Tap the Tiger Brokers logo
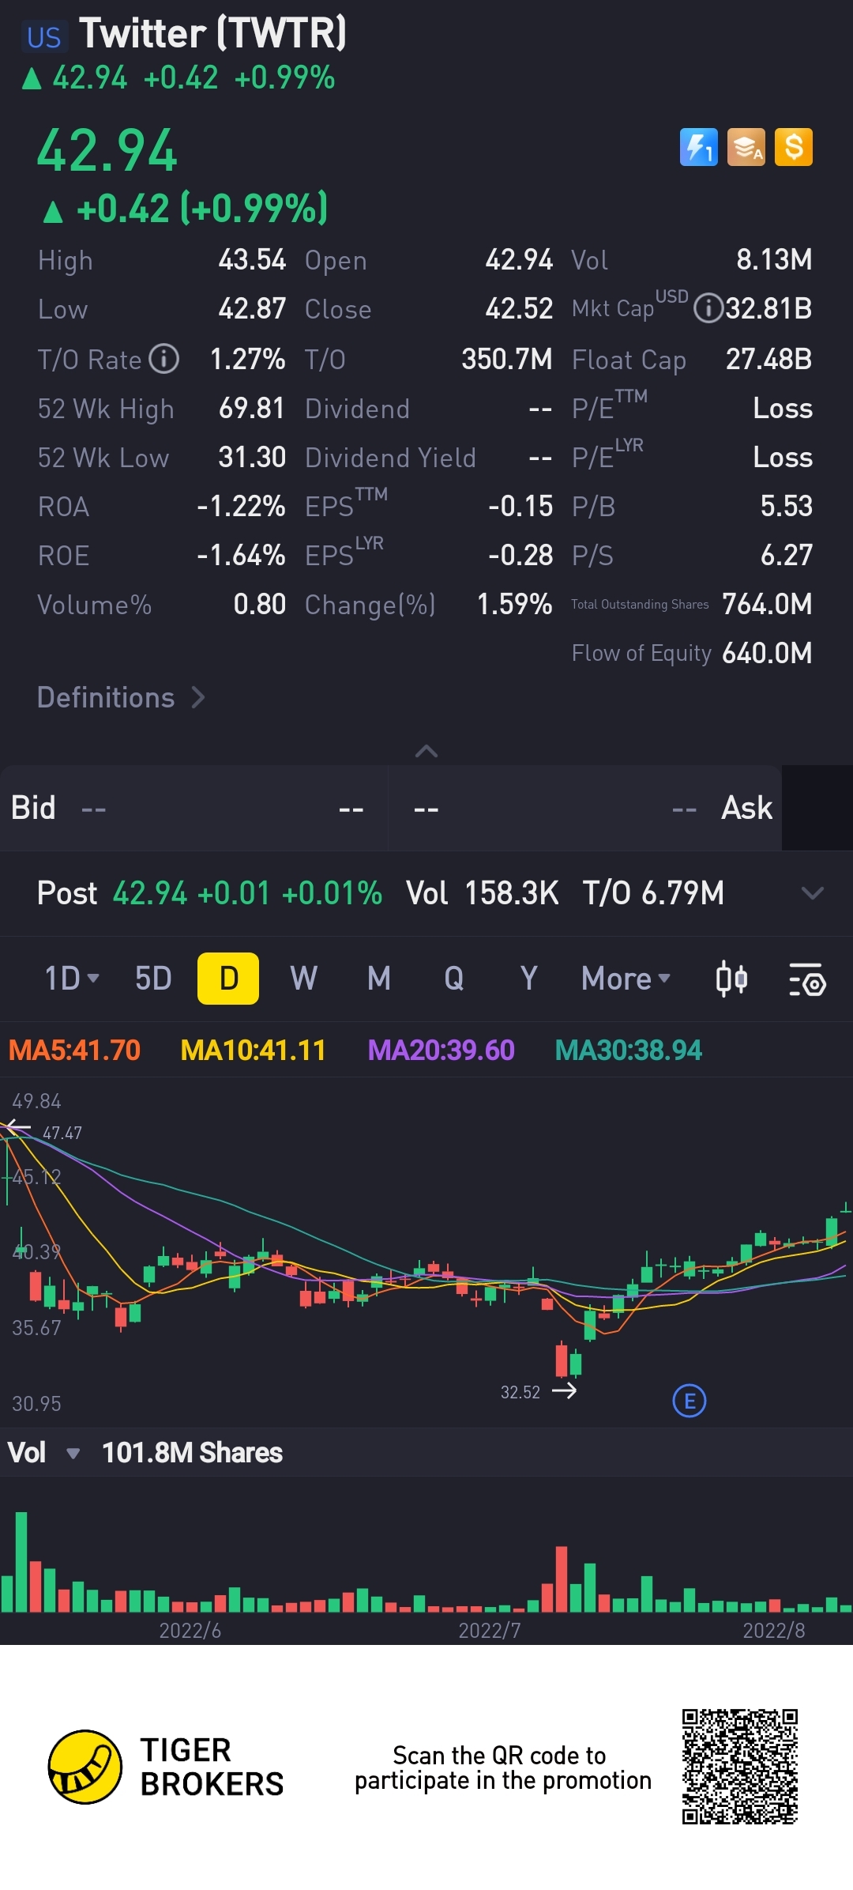Image resolution: width=853 pixels, height=1890 pixels. 166,1767
